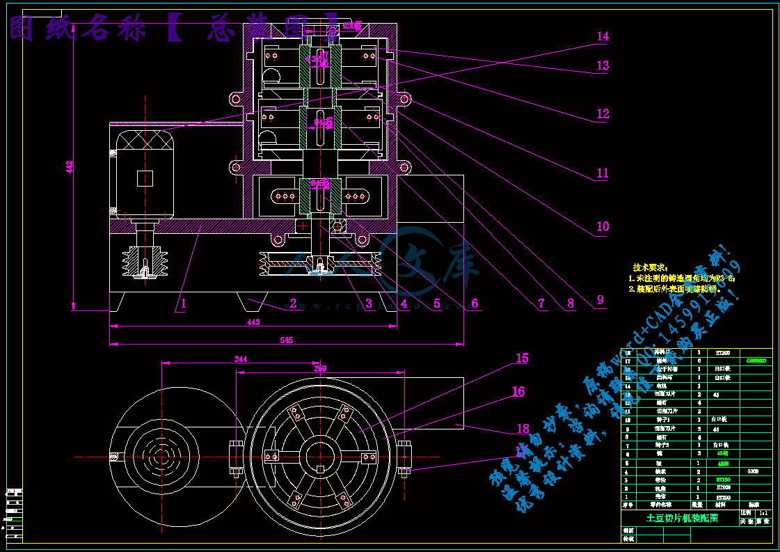
Task: Click the 电机 part name in row 14
Action: (x=661, y=386)
